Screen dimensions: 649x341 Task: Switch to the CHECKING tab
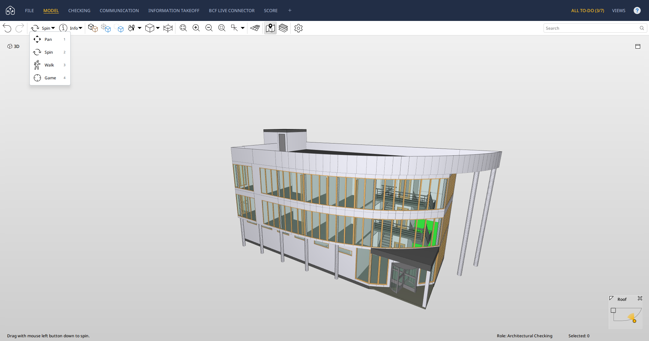click(79, 10)
